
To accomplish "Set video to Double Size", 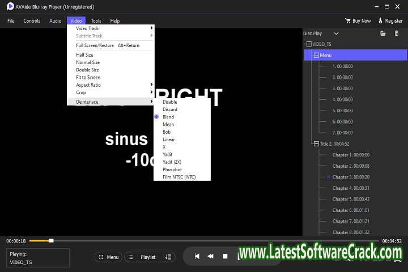I will (x=111, y=70).
